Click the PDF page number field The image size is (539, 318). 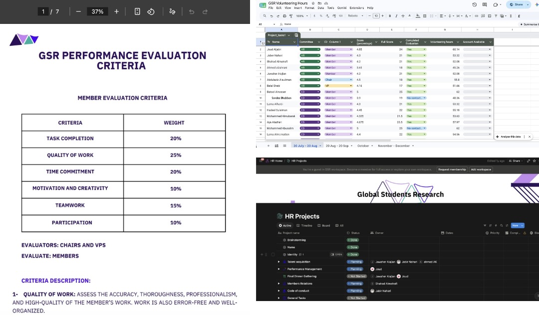point(43,11)
